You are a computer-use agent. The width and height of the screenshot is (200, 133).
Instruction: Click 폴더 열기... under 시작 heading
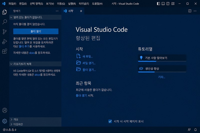pos(86,70)
